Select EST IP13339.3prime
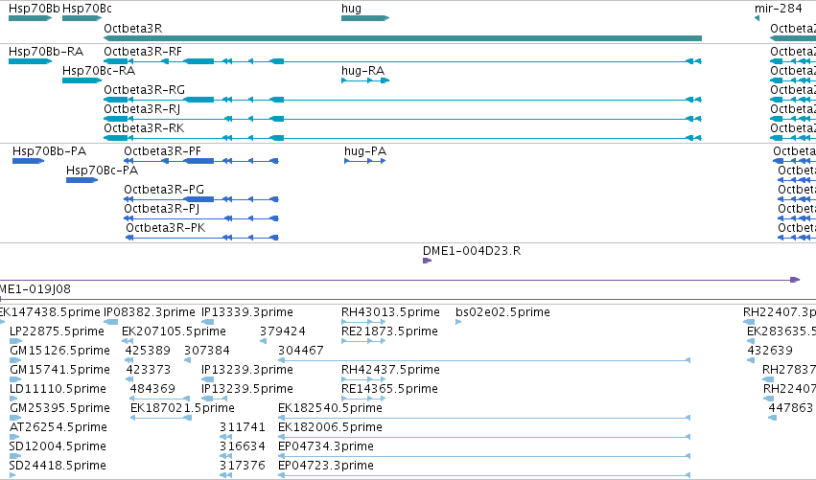Viewport: 816px width, 480px height. (x=247, y=312)
